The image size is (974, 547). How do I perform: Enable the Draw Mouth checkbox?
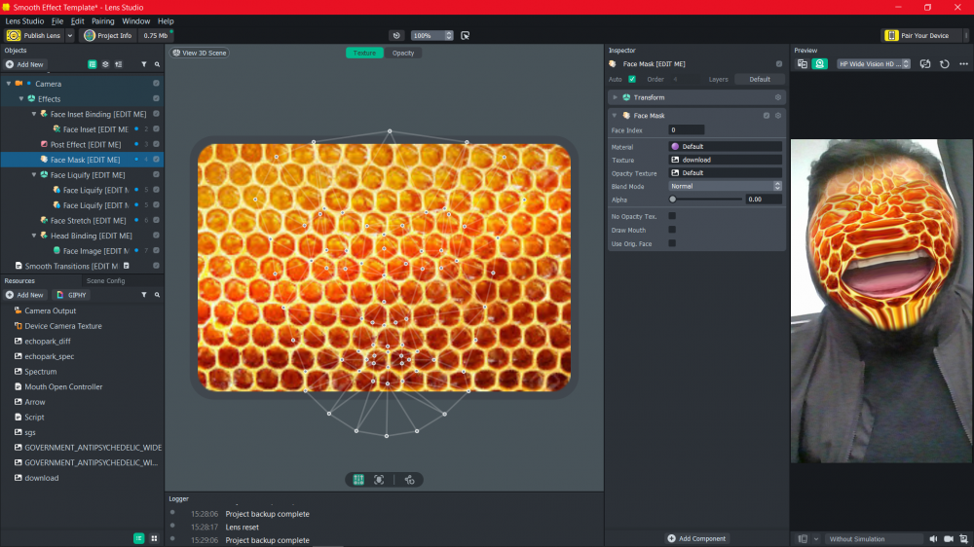(x=672, y=230)
